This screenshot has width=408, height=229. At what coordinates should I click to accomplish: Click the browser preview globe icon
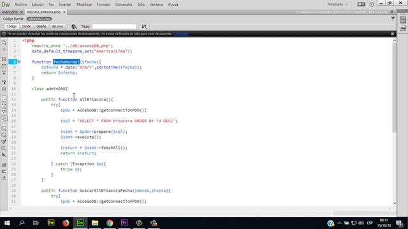click(74, 27)
